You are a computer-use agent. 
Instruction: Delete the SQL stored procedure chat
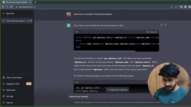(31, 21)
